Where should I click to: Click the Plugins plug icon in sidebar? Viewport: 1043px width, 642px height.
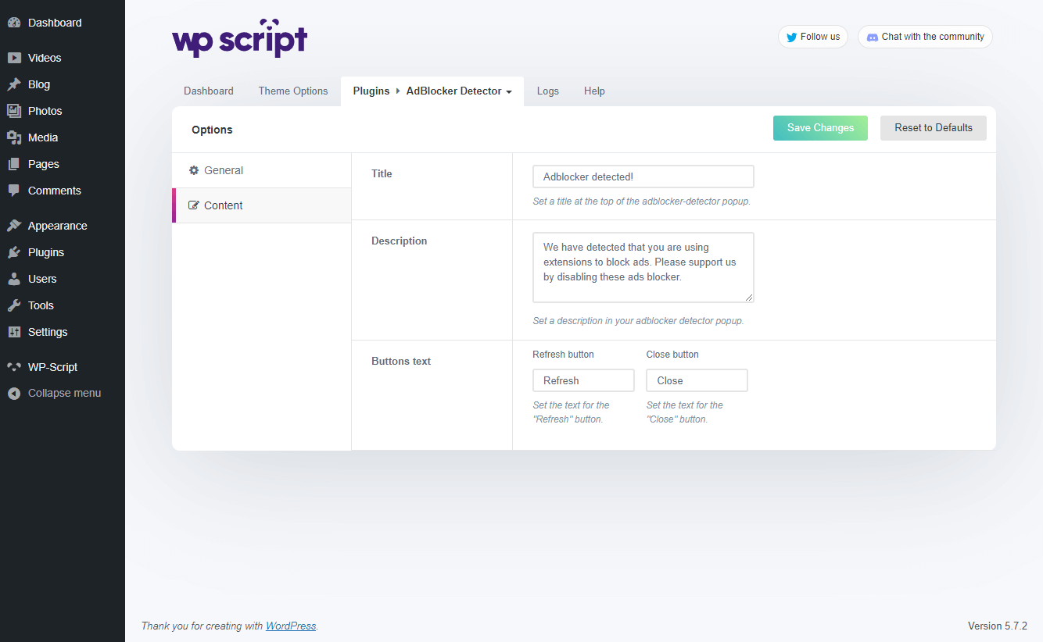(14, 252)
